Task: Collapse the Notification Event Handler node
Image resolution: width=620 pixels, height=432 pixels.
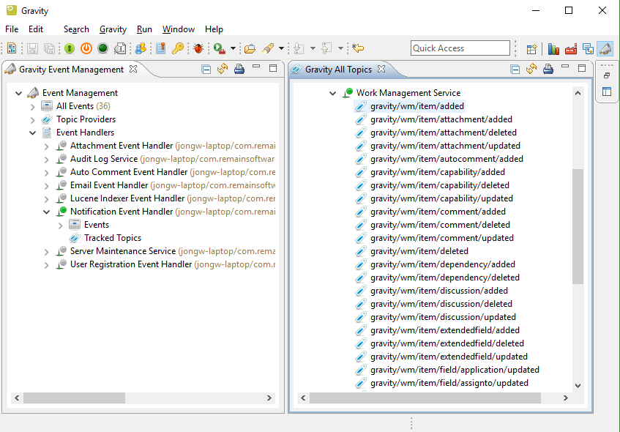Action: point(47,212)
